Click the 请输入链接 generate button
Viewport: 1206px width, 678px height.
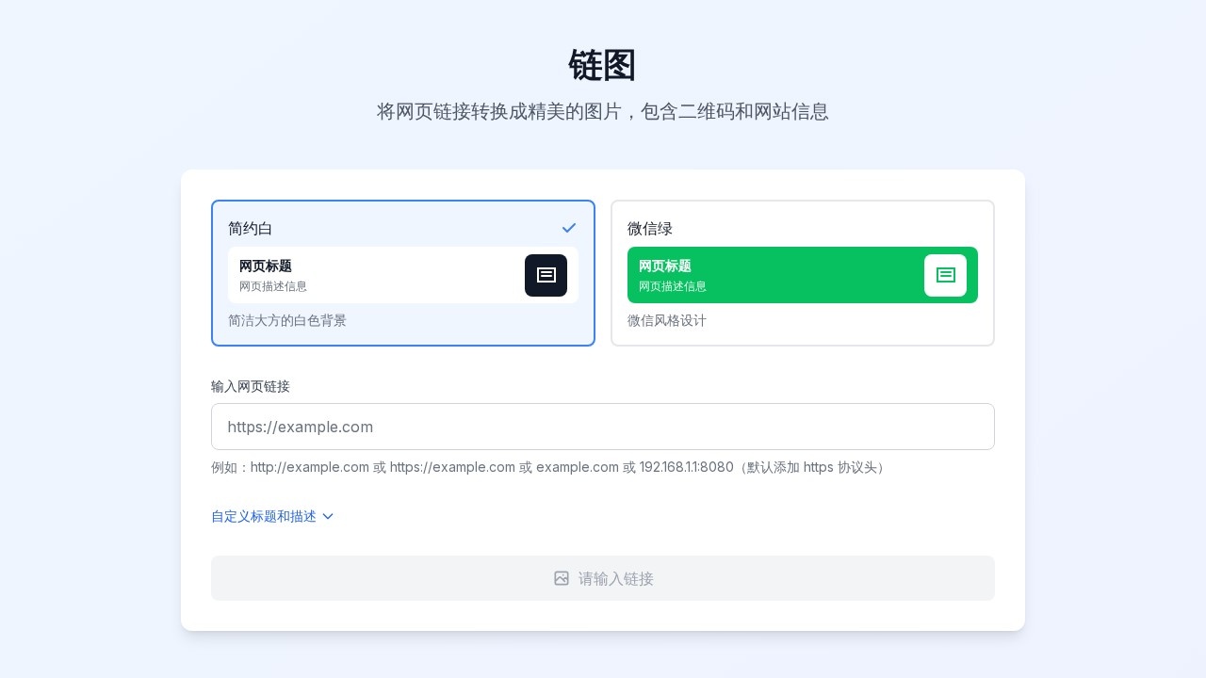pyautogui.click(x=603, y=578)
